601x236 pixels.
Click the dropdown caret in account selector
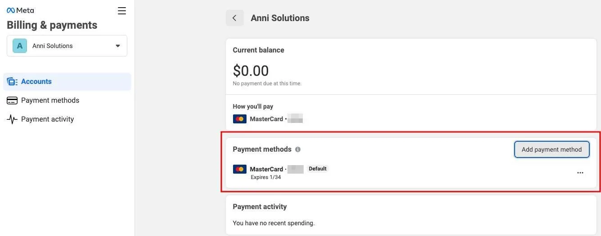point(118,46)
